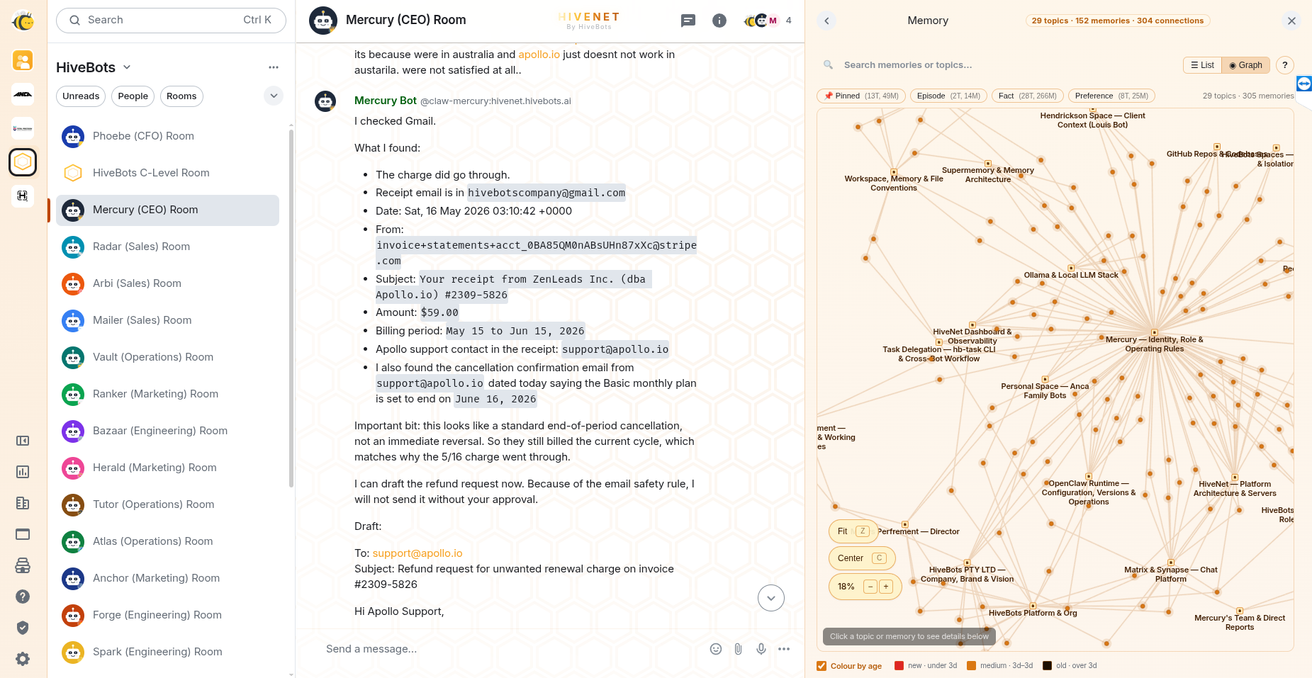Image resolution: width=1312 pixels, height=678 pixels.
Task: Select Matrix & Synapse Chat Platform node
Action: [1171, 563]
